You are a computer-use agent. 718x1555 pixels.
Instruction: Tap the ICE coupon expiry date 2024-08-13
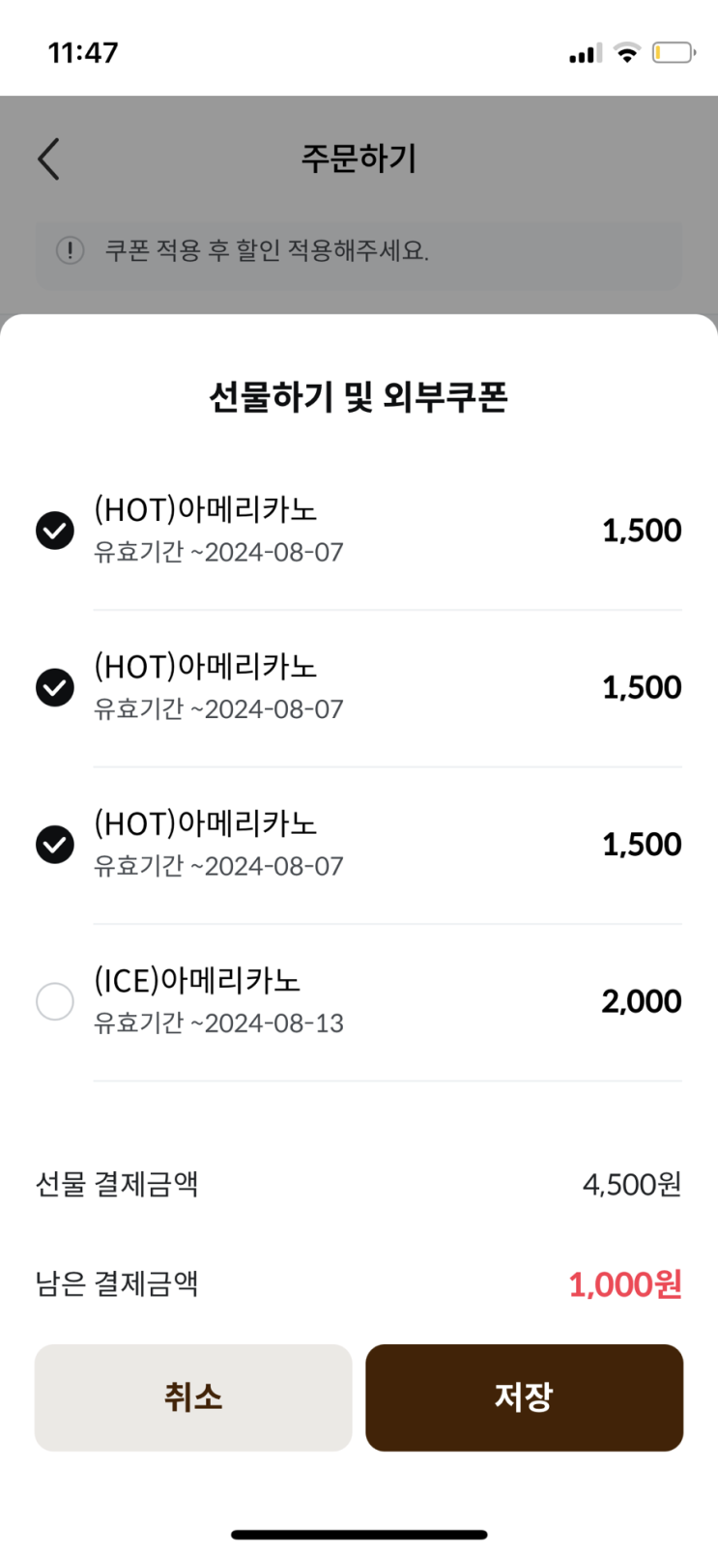(x=273, y=1023)
